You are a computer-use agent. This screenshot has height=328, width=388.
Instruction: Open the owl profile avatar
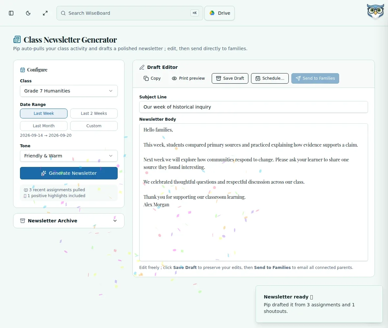click(375, 11)
